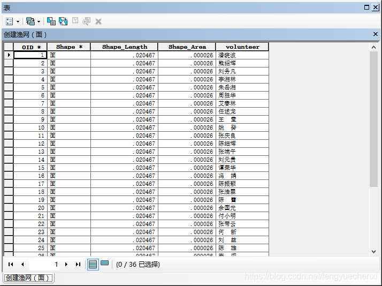Select the 创建渔网(面) bottom tab
382x286 pixels.
[28, 278]
